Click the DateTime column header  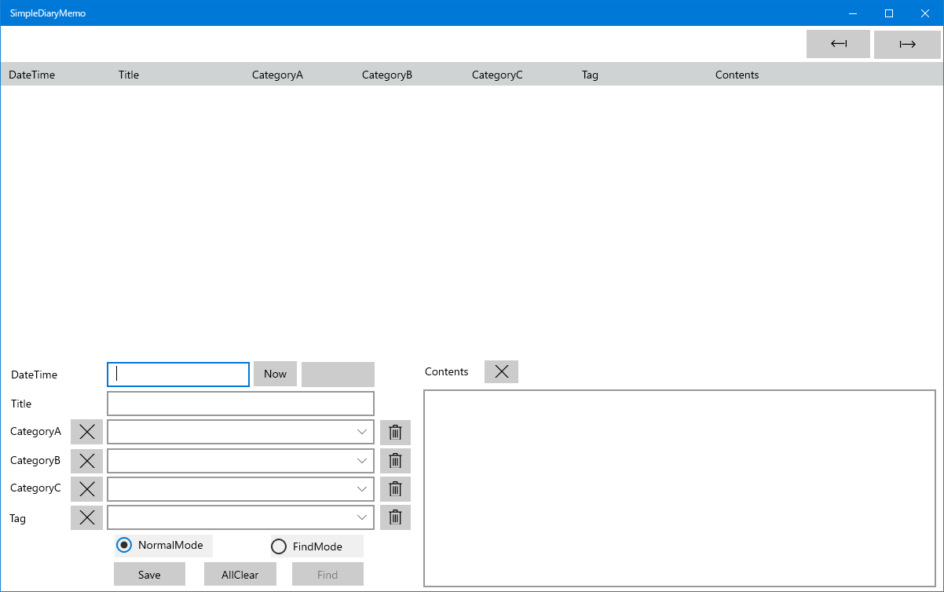[x=32, y=75]
